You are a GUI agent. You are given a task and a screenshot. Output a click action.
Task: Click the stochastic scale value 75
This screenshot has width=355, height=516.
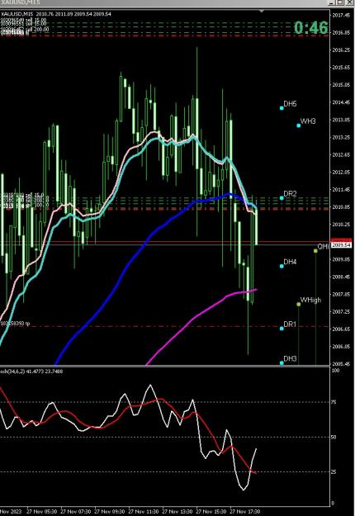point(334,402)
